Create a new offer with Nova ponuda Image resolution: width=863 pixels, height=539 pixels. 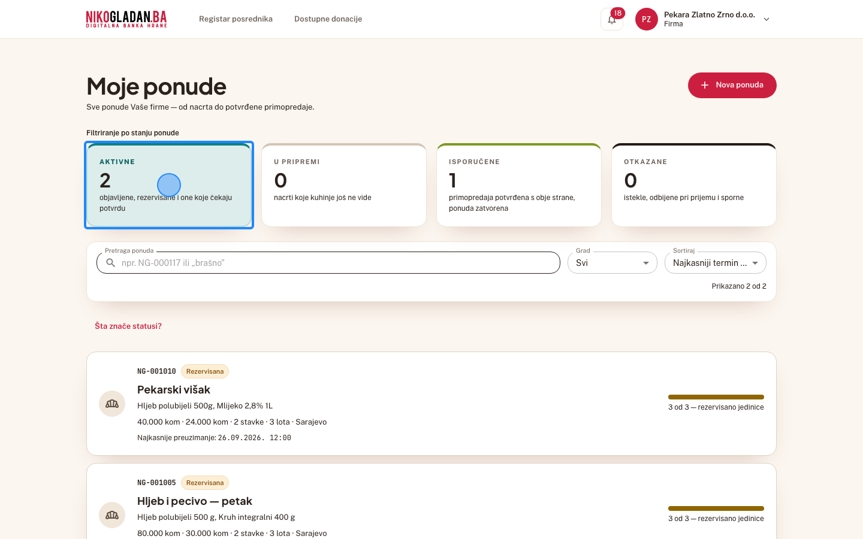[732, 85]
